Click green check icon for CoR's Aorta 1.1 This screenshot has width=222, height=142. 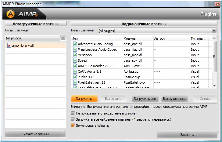pyautogui.click(x=75, y=71)
